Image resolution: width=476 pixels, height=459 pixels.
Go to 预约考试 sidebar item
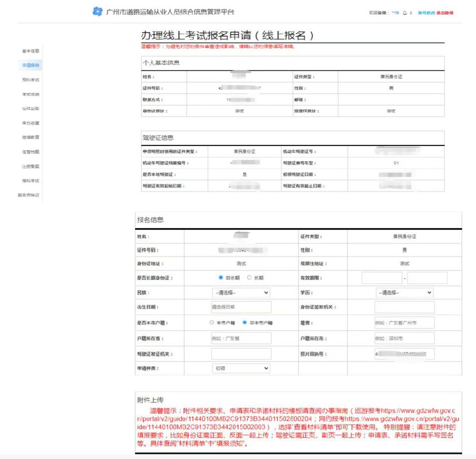(30, 80)
